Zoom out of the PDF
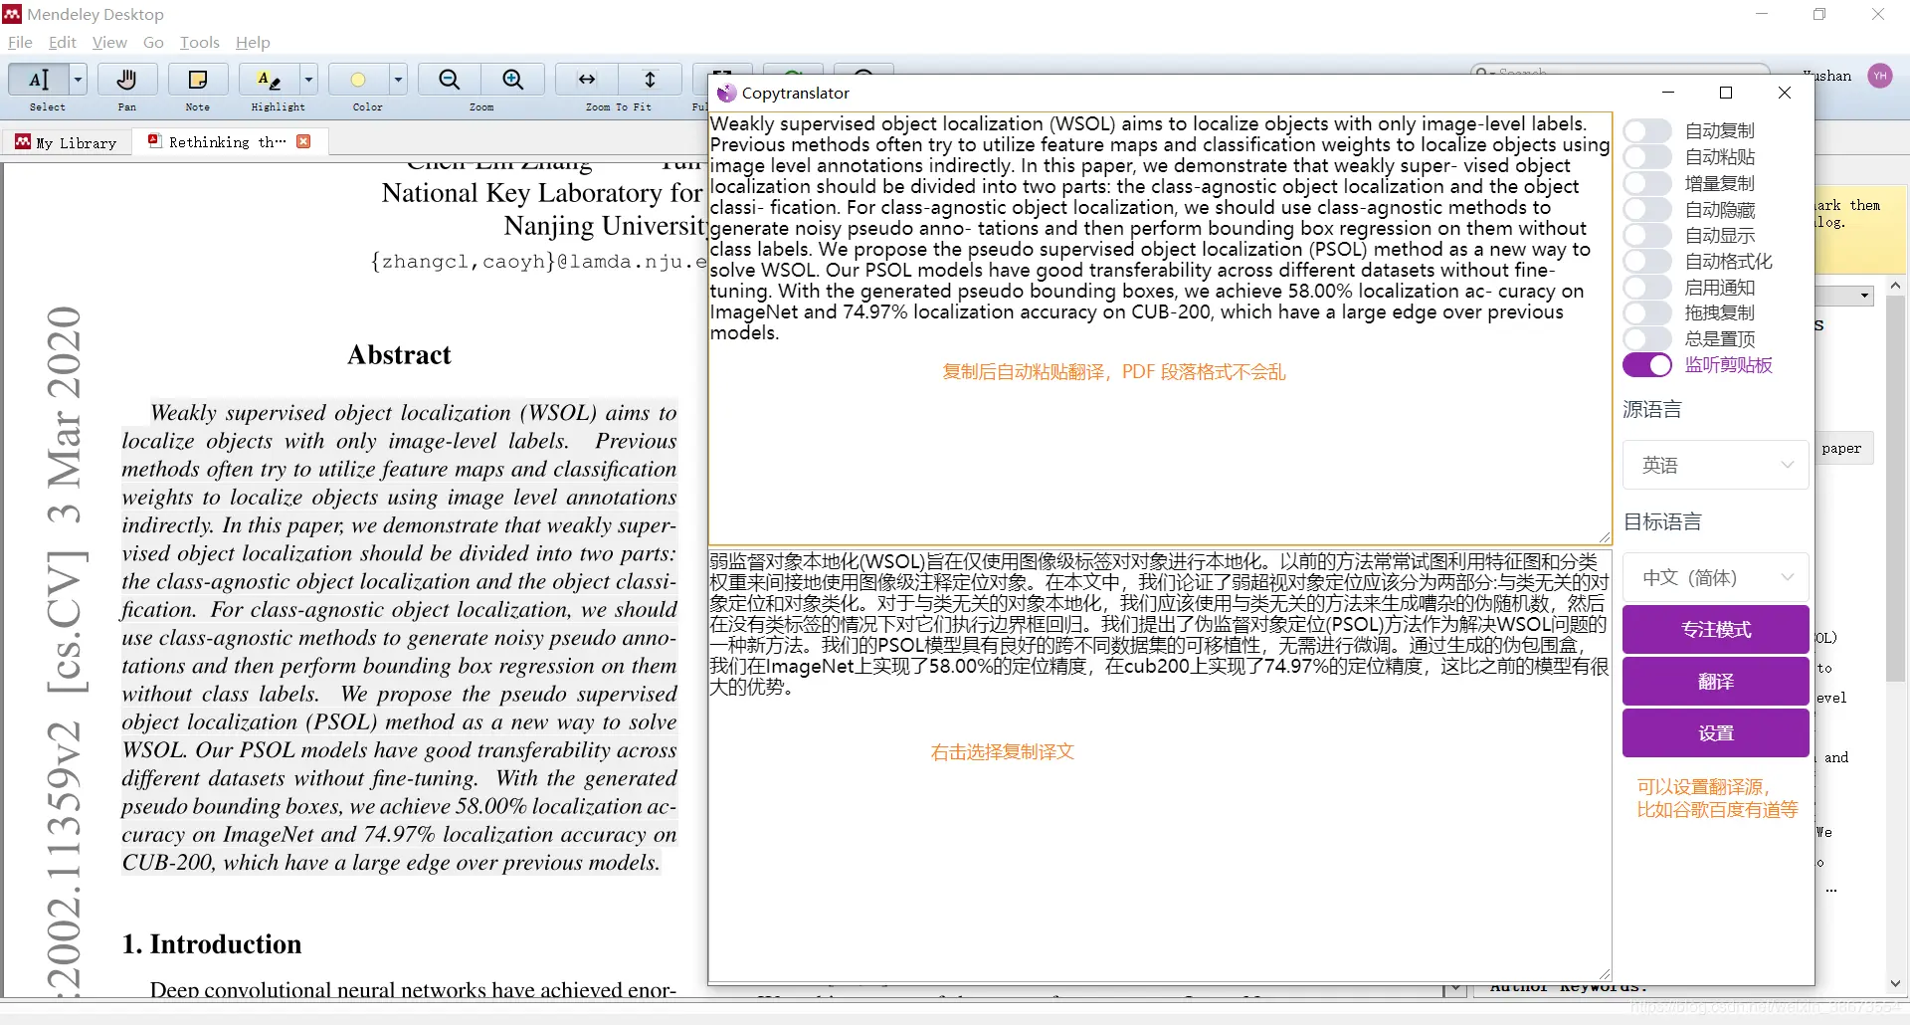The image size is (1910, 1025). 450,80
